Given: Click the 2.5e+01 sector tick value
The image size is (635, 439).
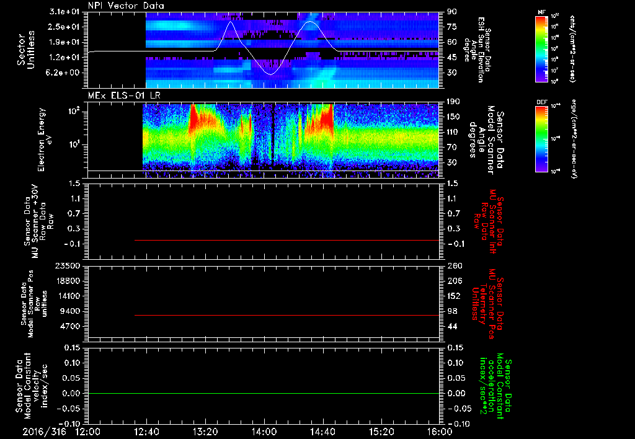Looking at the screenshot, I should click(x=64, y=27).
